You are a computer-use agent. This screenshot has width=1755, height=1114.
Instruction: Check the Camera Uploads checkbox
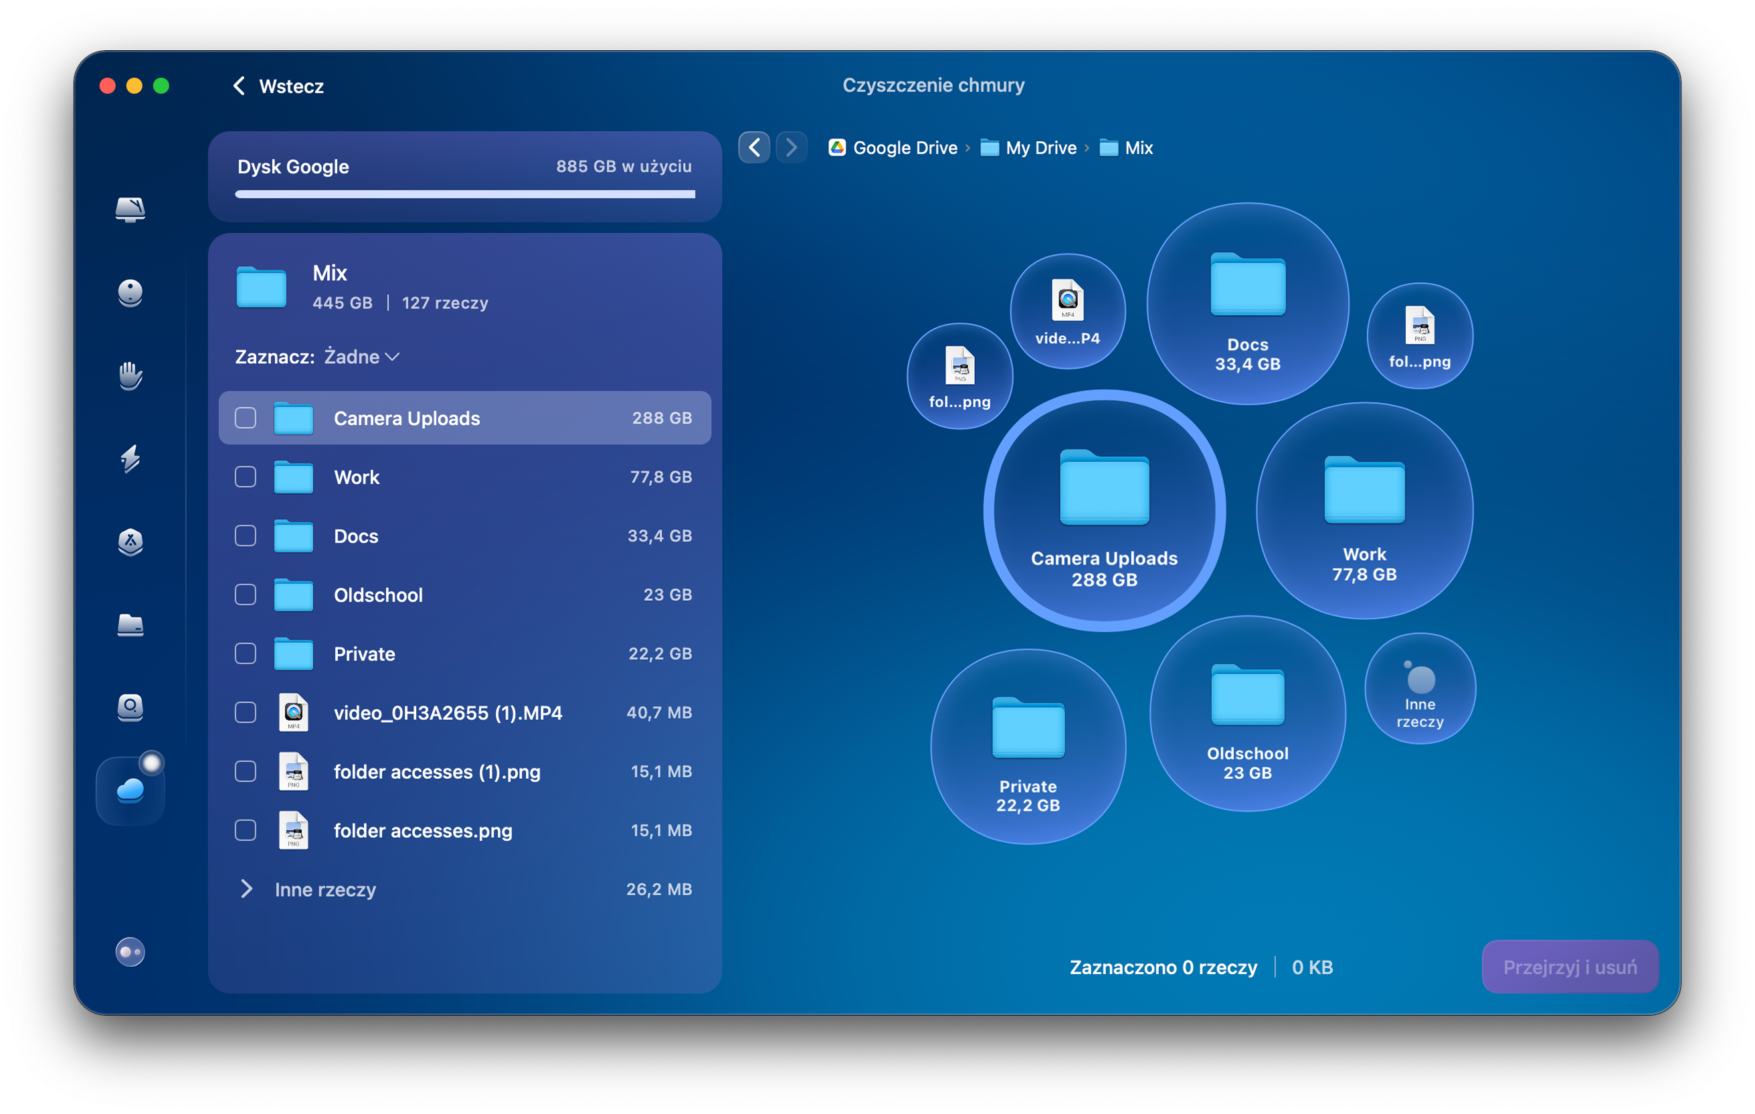(245, 417)
